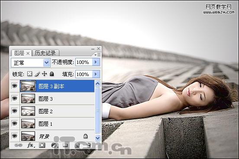
Task: Toggle lock all padlock icon
Action: pyautogui.click(x=52, y=74)
